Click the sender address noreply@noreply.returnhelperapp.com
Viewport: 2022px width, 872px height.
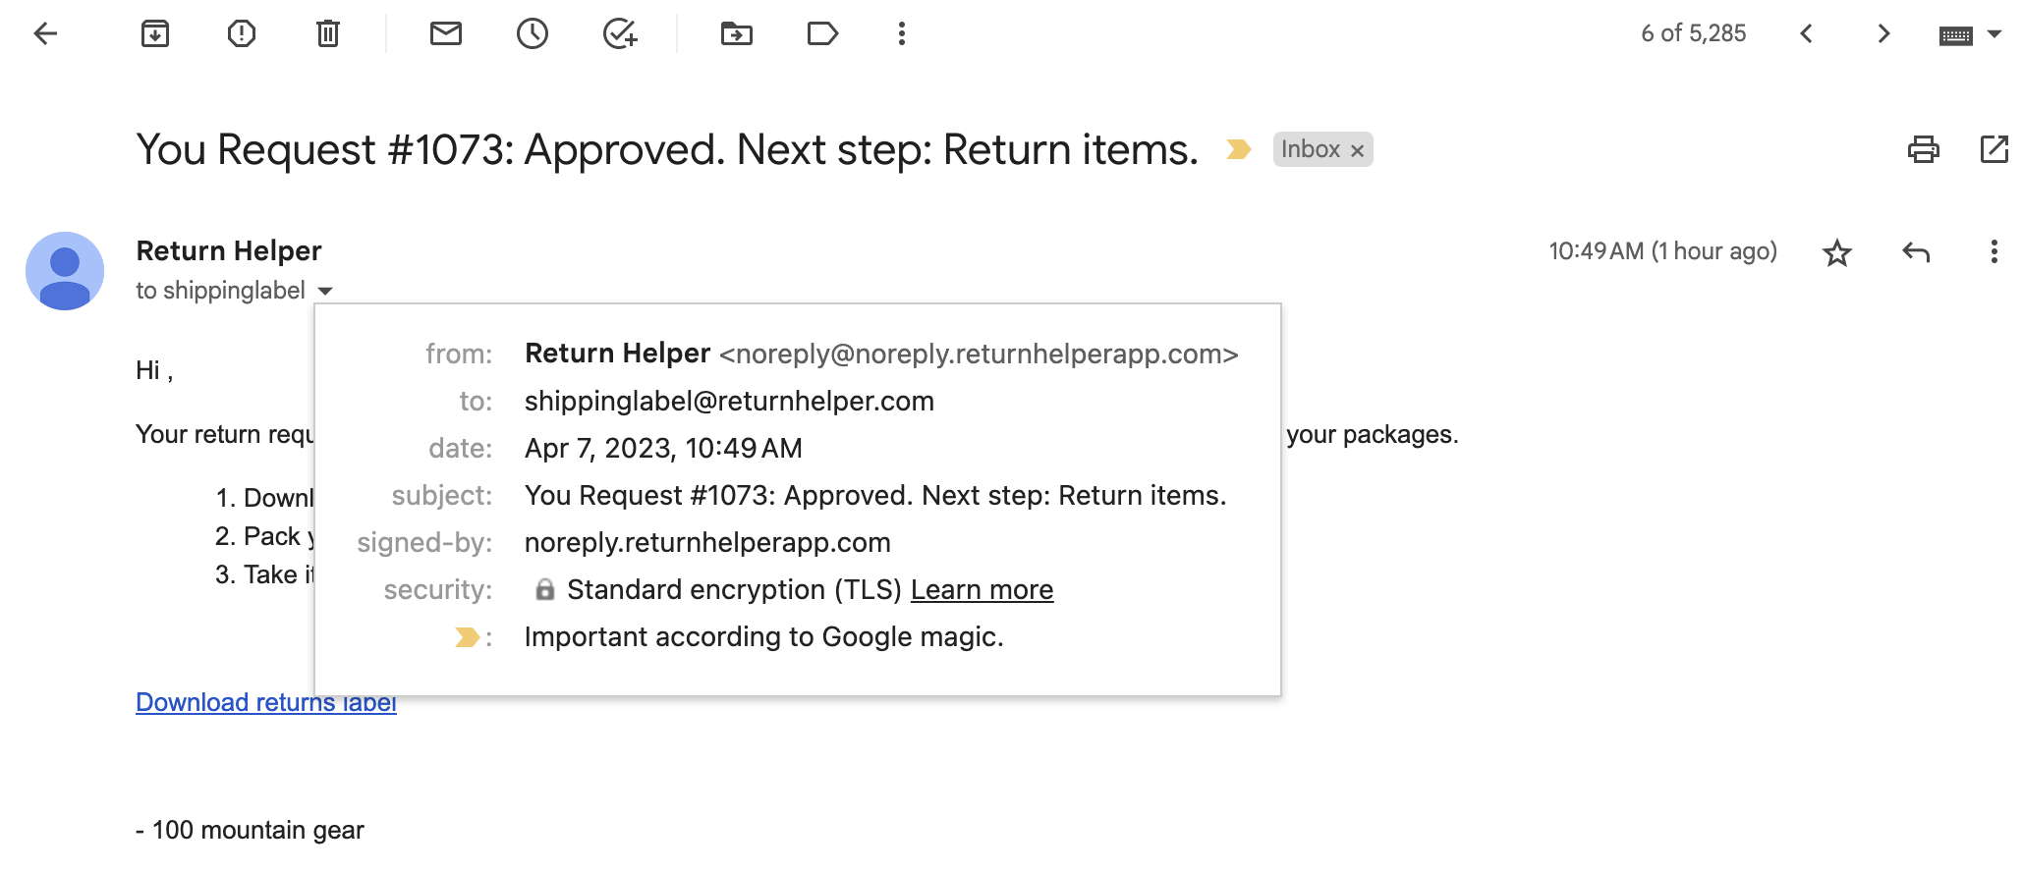979,354
